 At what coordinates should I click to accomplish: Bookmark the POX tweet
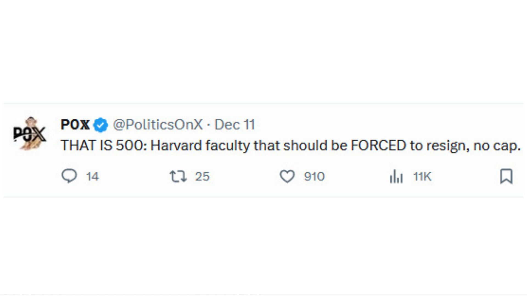click(x=506, y=176)
